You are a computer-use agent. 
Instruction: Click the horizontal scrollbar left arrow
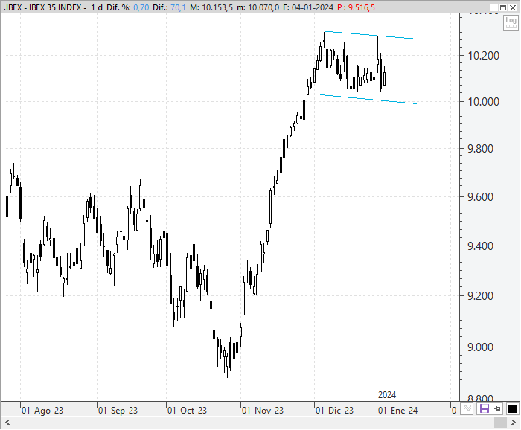pos(7,423)
